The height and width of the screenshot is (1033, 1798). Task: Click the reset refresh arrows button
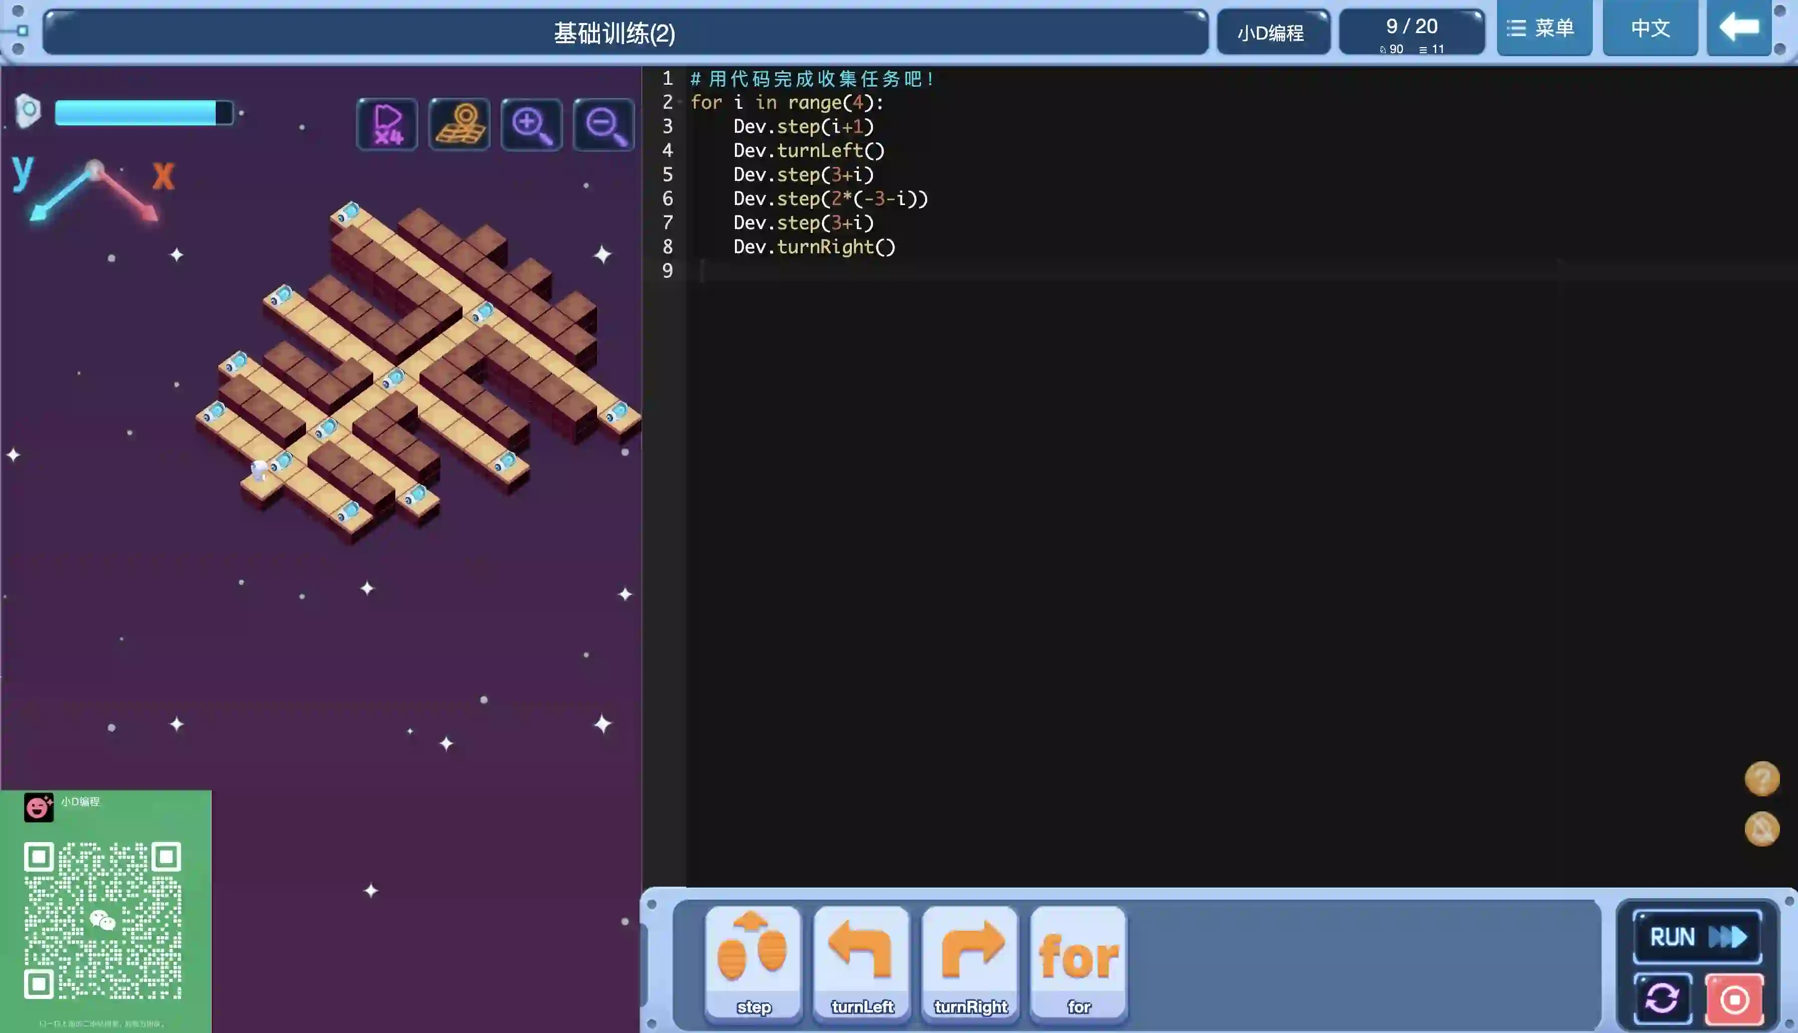tap(1662, 998)
